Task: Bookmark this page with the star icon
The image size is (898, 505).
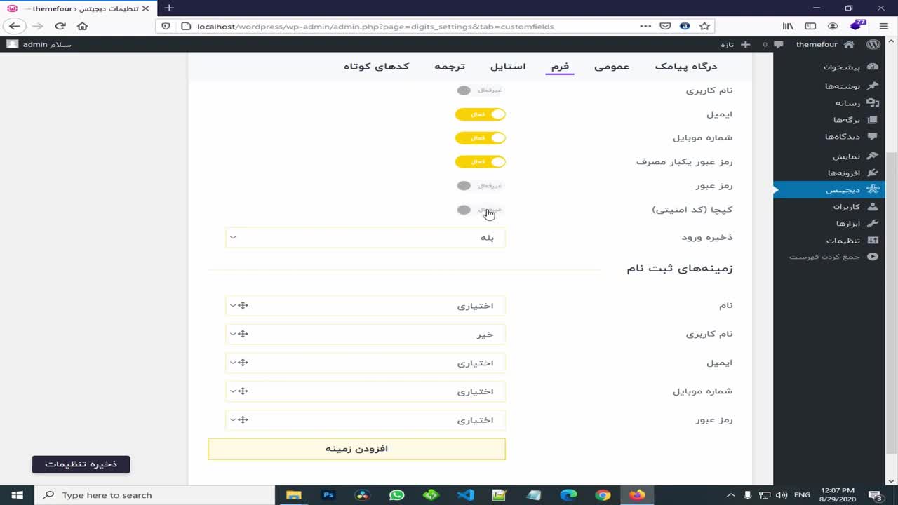Action: [x=705, y=26]
